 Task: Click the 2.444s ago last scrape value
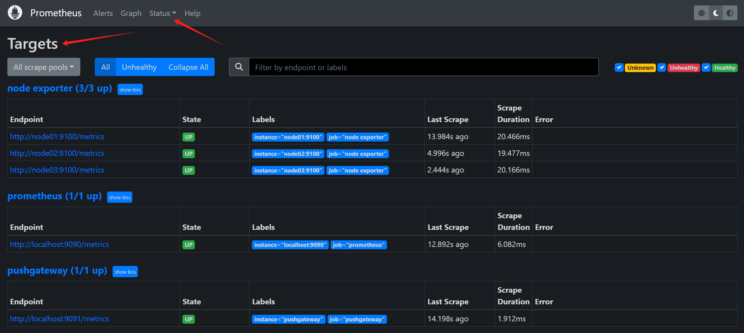(446, 170)
